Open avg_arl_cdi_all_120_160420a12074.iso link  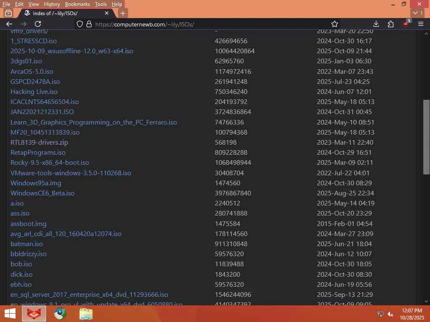[x=66, y=234]
